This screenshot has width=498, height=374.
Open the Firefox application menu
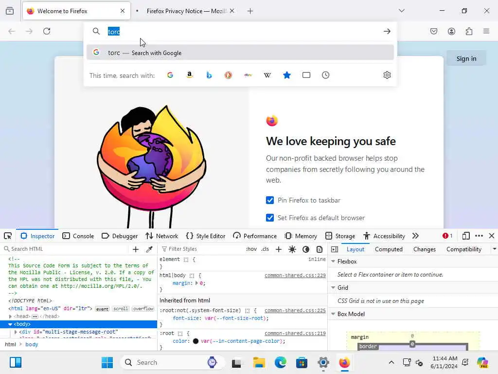486,31
